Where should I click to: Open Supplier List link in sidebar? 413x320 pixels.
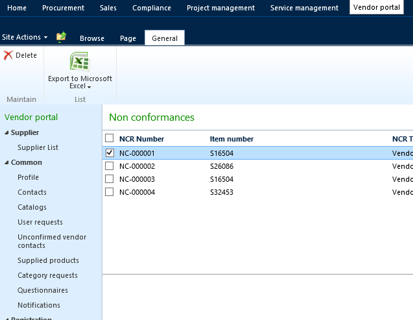pyautogui.click(x=38, y=147)
